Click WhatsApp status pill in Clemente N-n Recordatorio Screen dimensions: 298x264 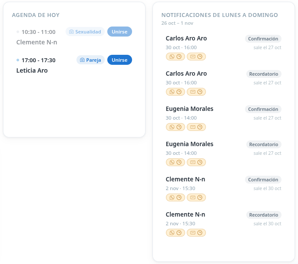point(175,233)
